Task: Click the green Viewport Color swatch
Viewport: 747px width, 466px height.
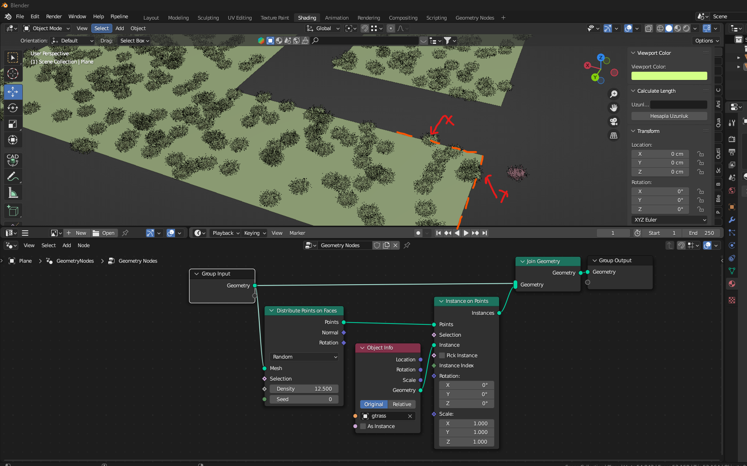Action: (669, 76)
